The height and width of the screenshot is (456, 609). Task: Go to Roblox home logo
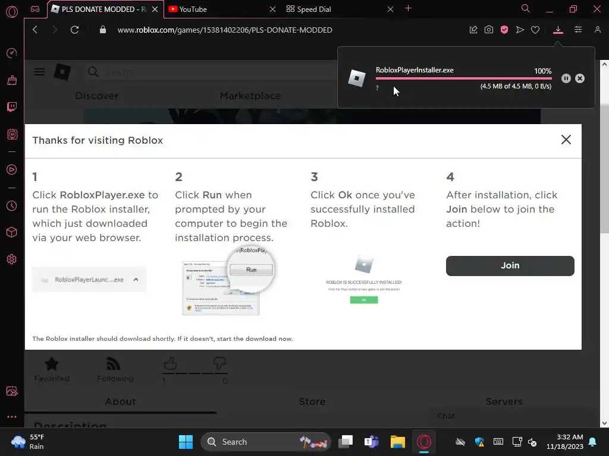62,72
